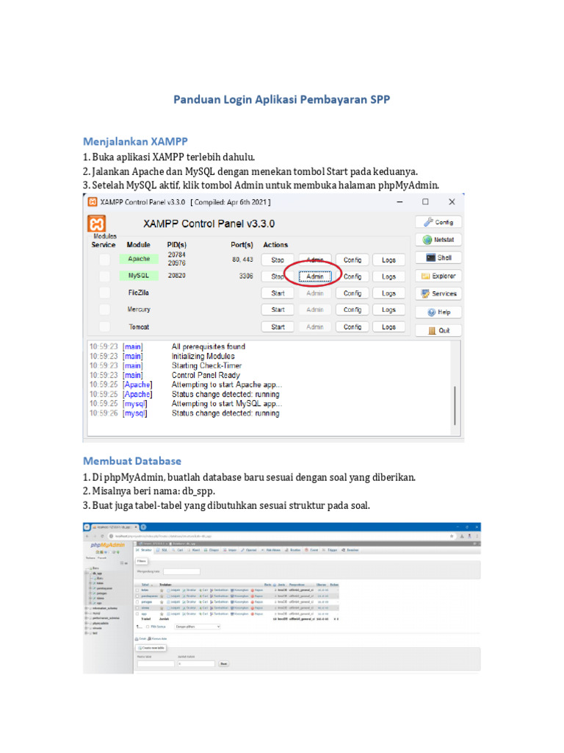
Task: Stop the Apache module
Action: (277, 260)
